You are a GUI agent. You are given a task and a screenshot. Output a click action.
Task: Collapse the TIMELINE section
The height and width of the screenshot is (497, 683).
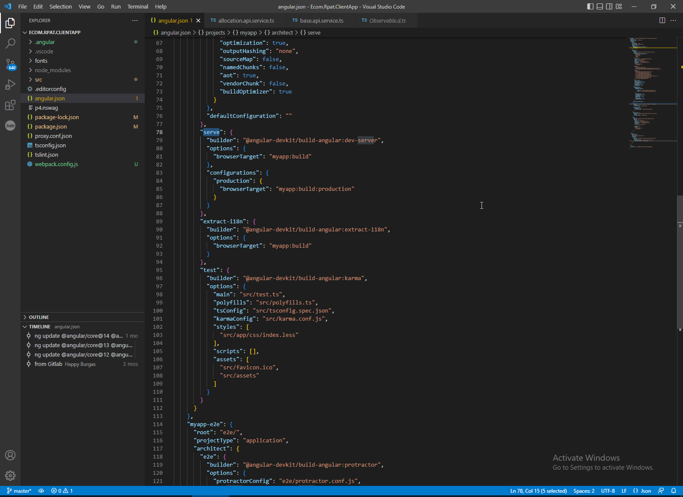39,327
